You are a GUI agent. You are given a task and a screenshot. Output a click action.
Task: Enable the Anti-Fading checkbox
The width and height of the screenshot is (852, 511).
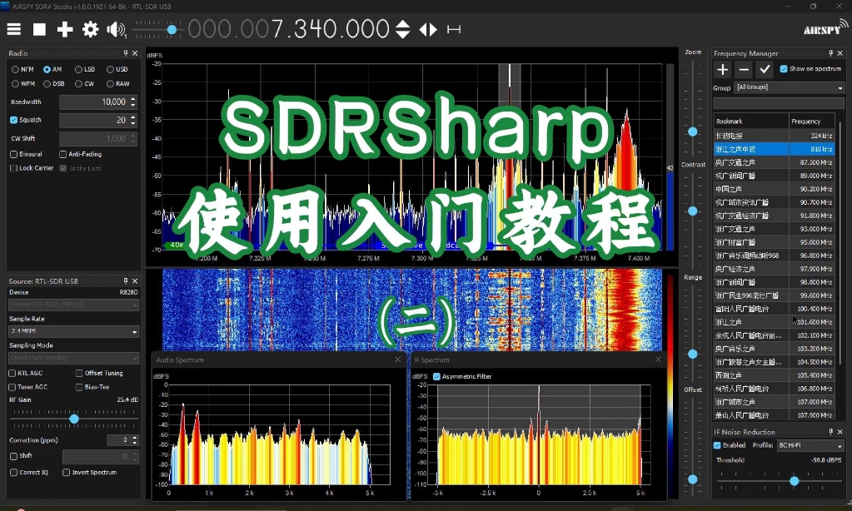coord(63,154)
